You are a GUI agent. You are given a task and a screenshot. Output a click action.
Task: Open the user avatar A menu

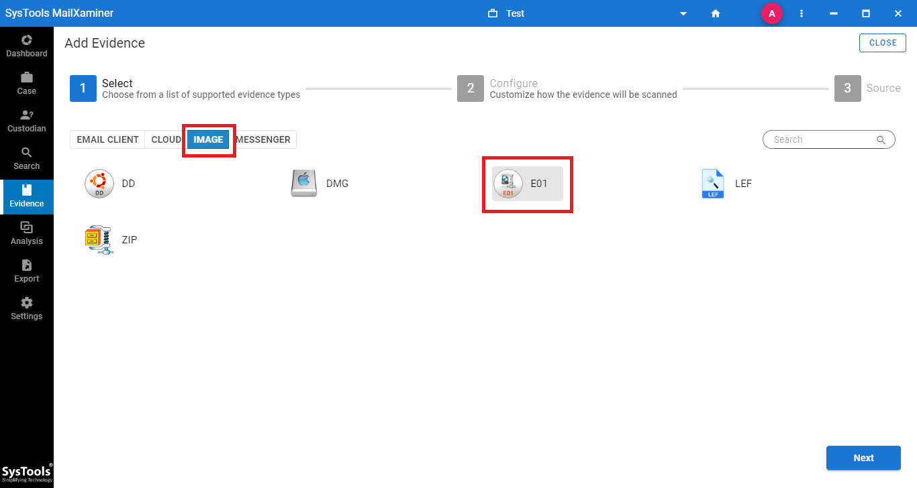coord(772,13)
